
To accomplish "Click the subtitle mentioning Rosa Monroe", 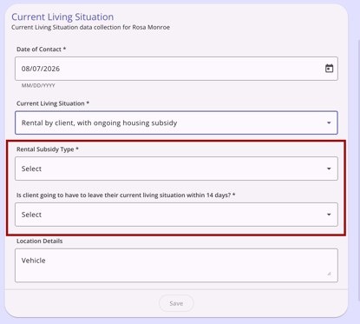I will 90,28.
